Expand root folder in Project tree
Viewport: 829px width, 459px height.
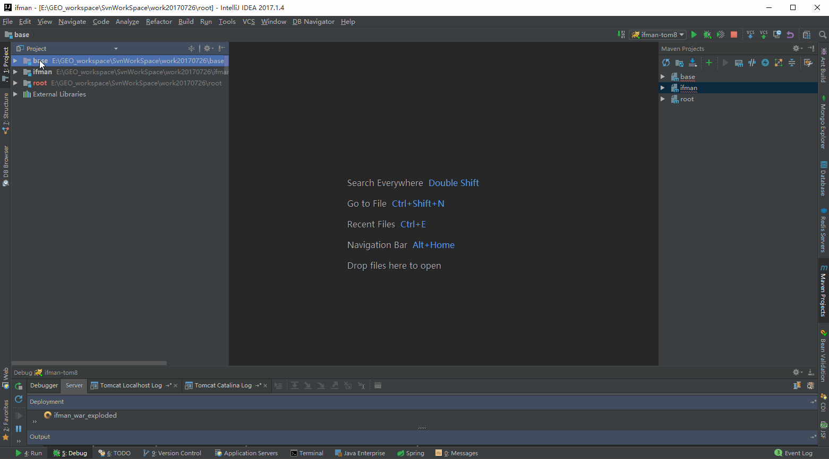coord(15,83)
